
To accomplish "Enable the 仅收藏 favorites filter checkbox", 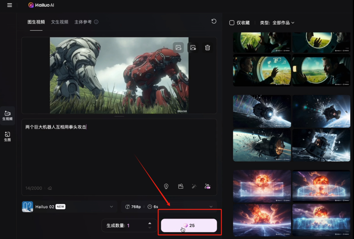I will tap(232, 23).
